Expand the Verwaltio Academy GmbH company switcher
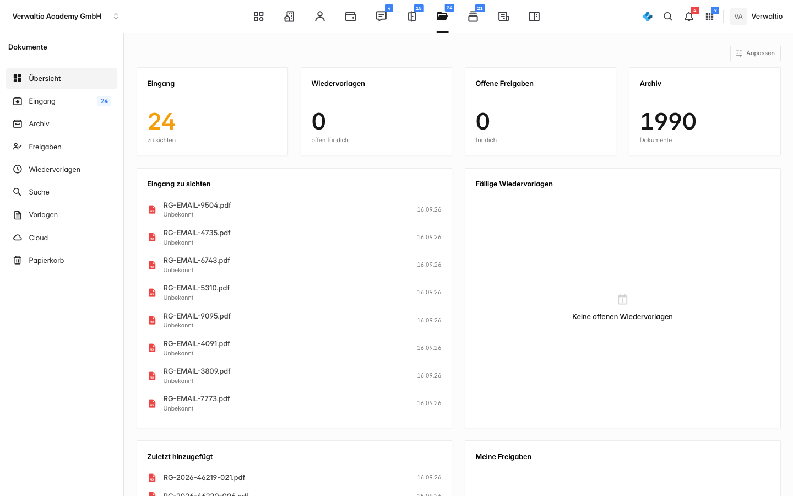This screenshot has height=496, width=793. point(66,17)
